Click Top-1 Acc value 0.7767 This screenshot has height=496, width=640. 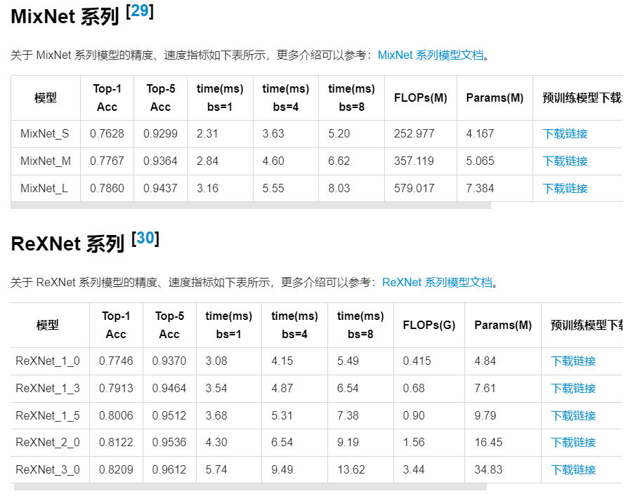click(x=107, y=161)
